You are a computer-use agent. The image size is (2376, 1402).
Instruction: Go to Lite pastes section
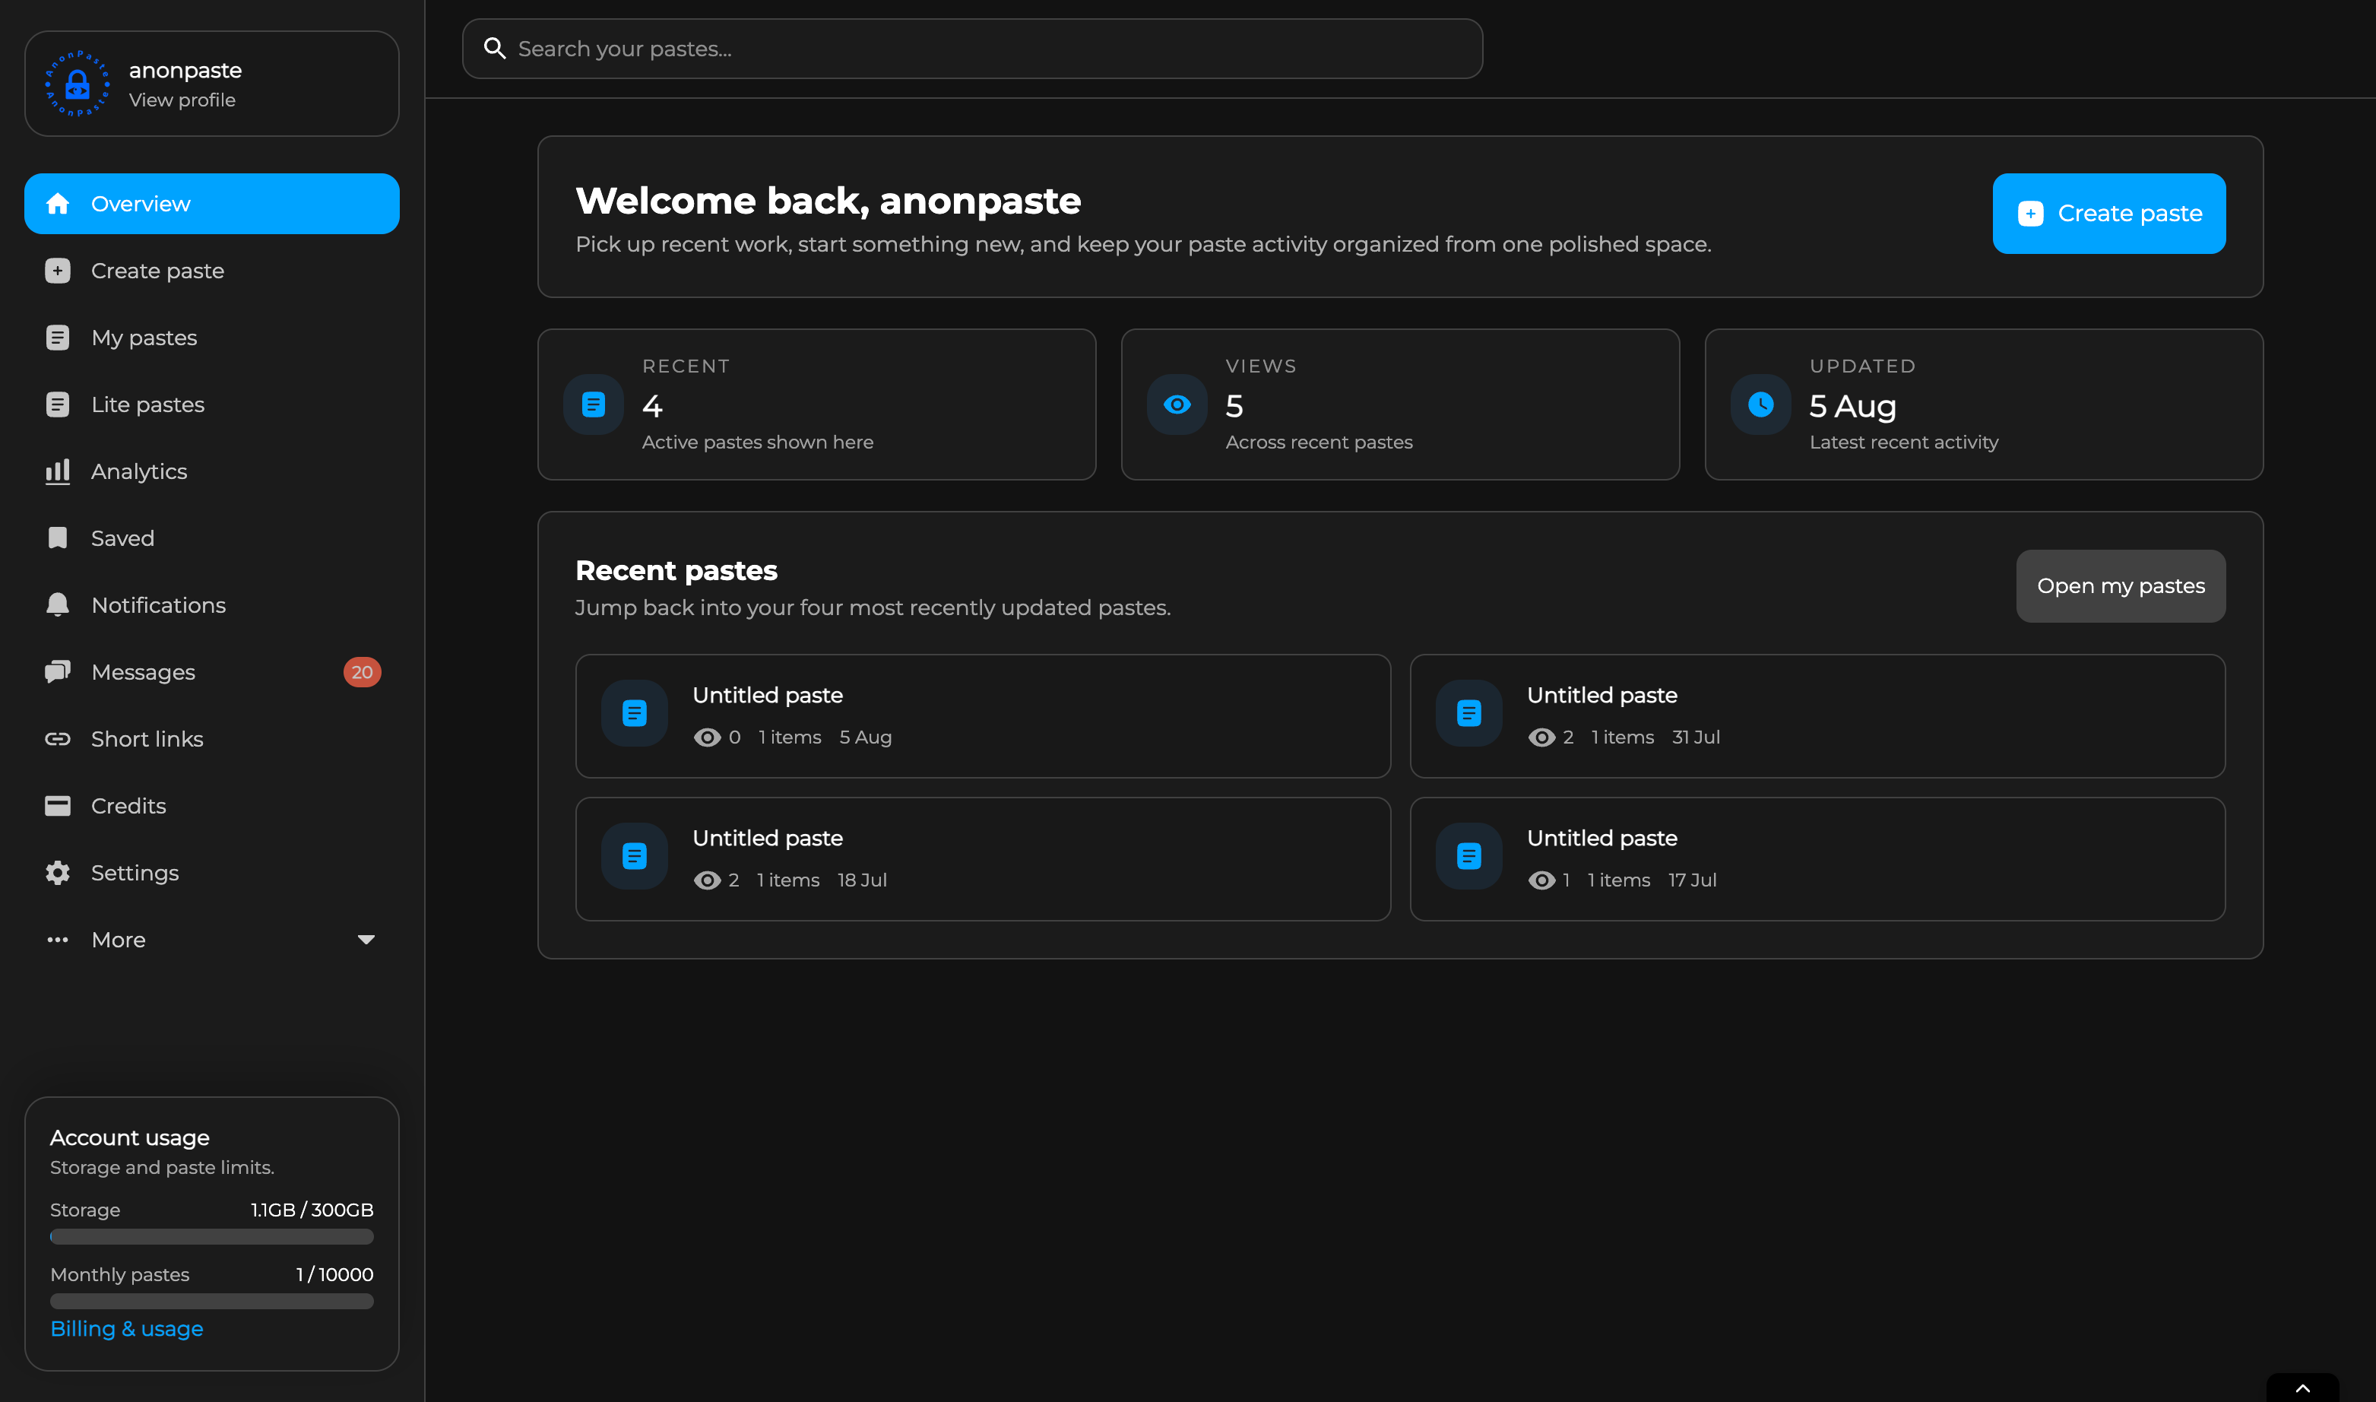[x=211, y=404]
